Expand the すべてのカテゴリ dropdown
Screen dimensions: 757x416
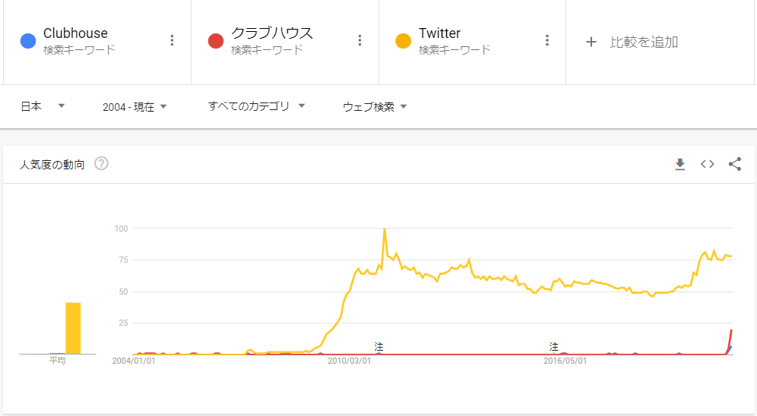point(257,106)
